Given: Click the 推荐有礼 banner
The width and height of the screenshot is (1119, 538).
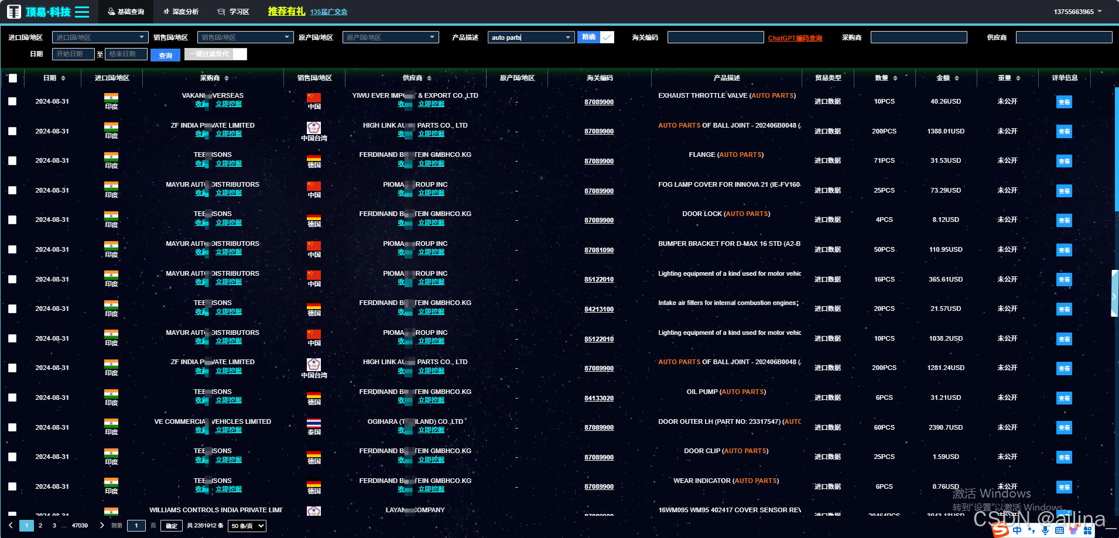Looking at the screenshot, I should (x=286, y=11).
